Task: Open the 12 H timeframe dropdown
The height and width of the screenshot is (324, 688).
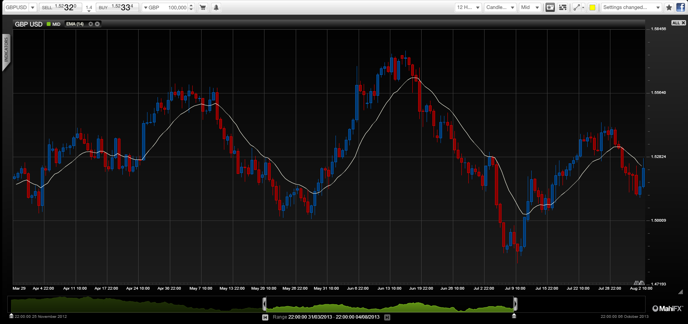Action: click(x=468, y=7)
